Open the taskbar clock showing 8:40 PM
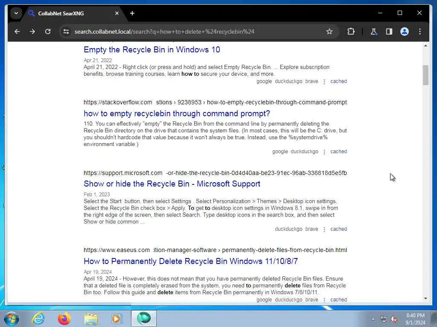The height and width of the screenshot is (327, 437). click(415, 319)
